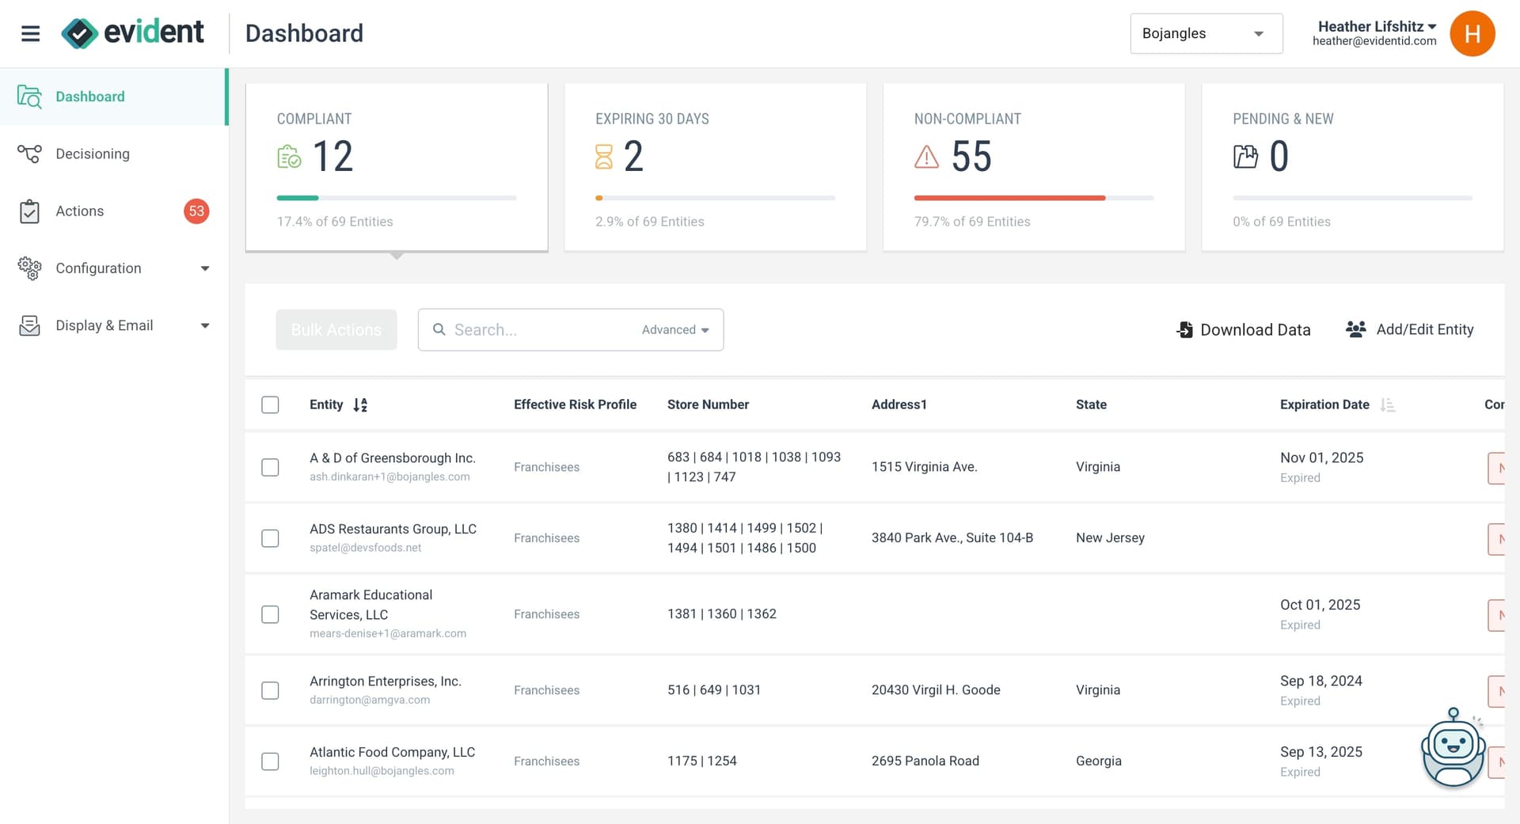Click the Dashboard sidebar icon
The height and width of the screenshot is (824, 1520).
tap(29, 97)
